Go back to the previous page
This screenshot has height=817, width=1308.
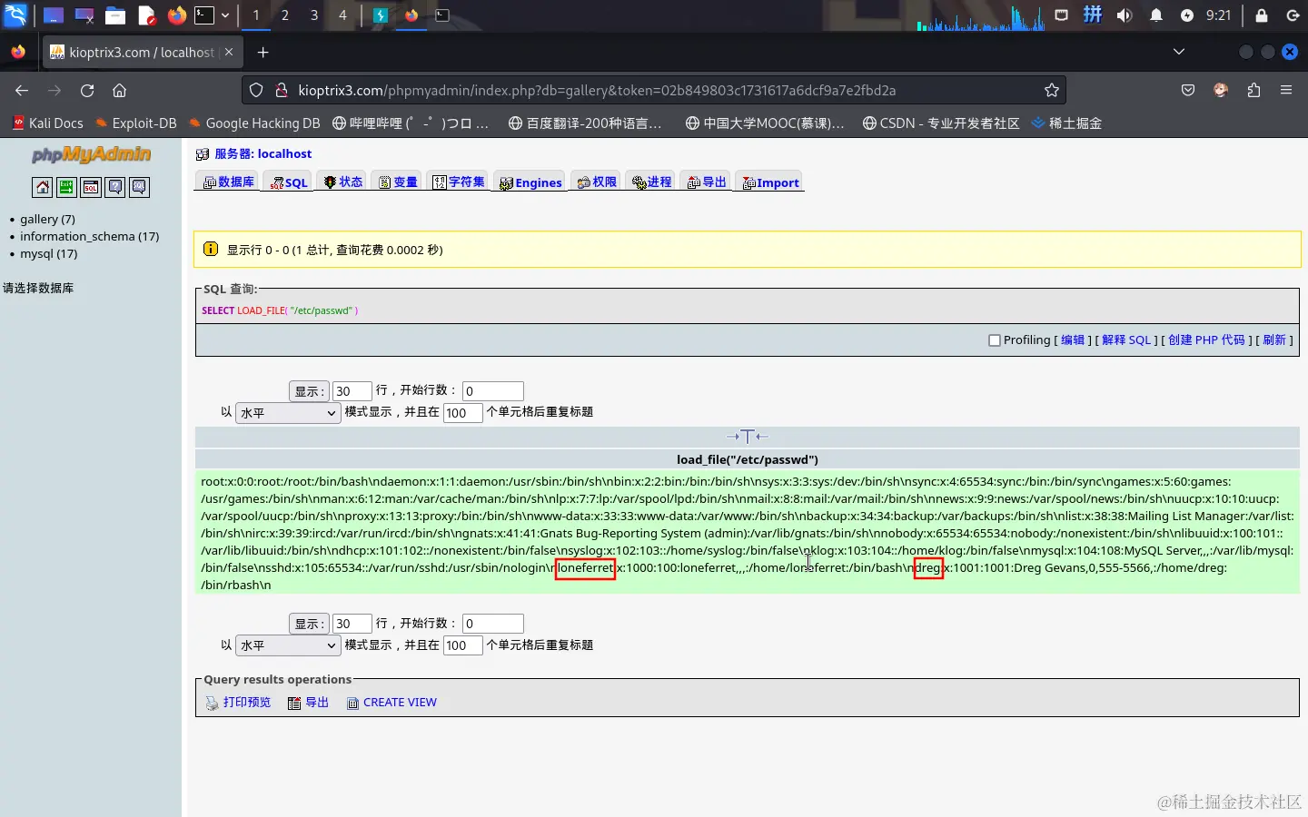[22, 91]
